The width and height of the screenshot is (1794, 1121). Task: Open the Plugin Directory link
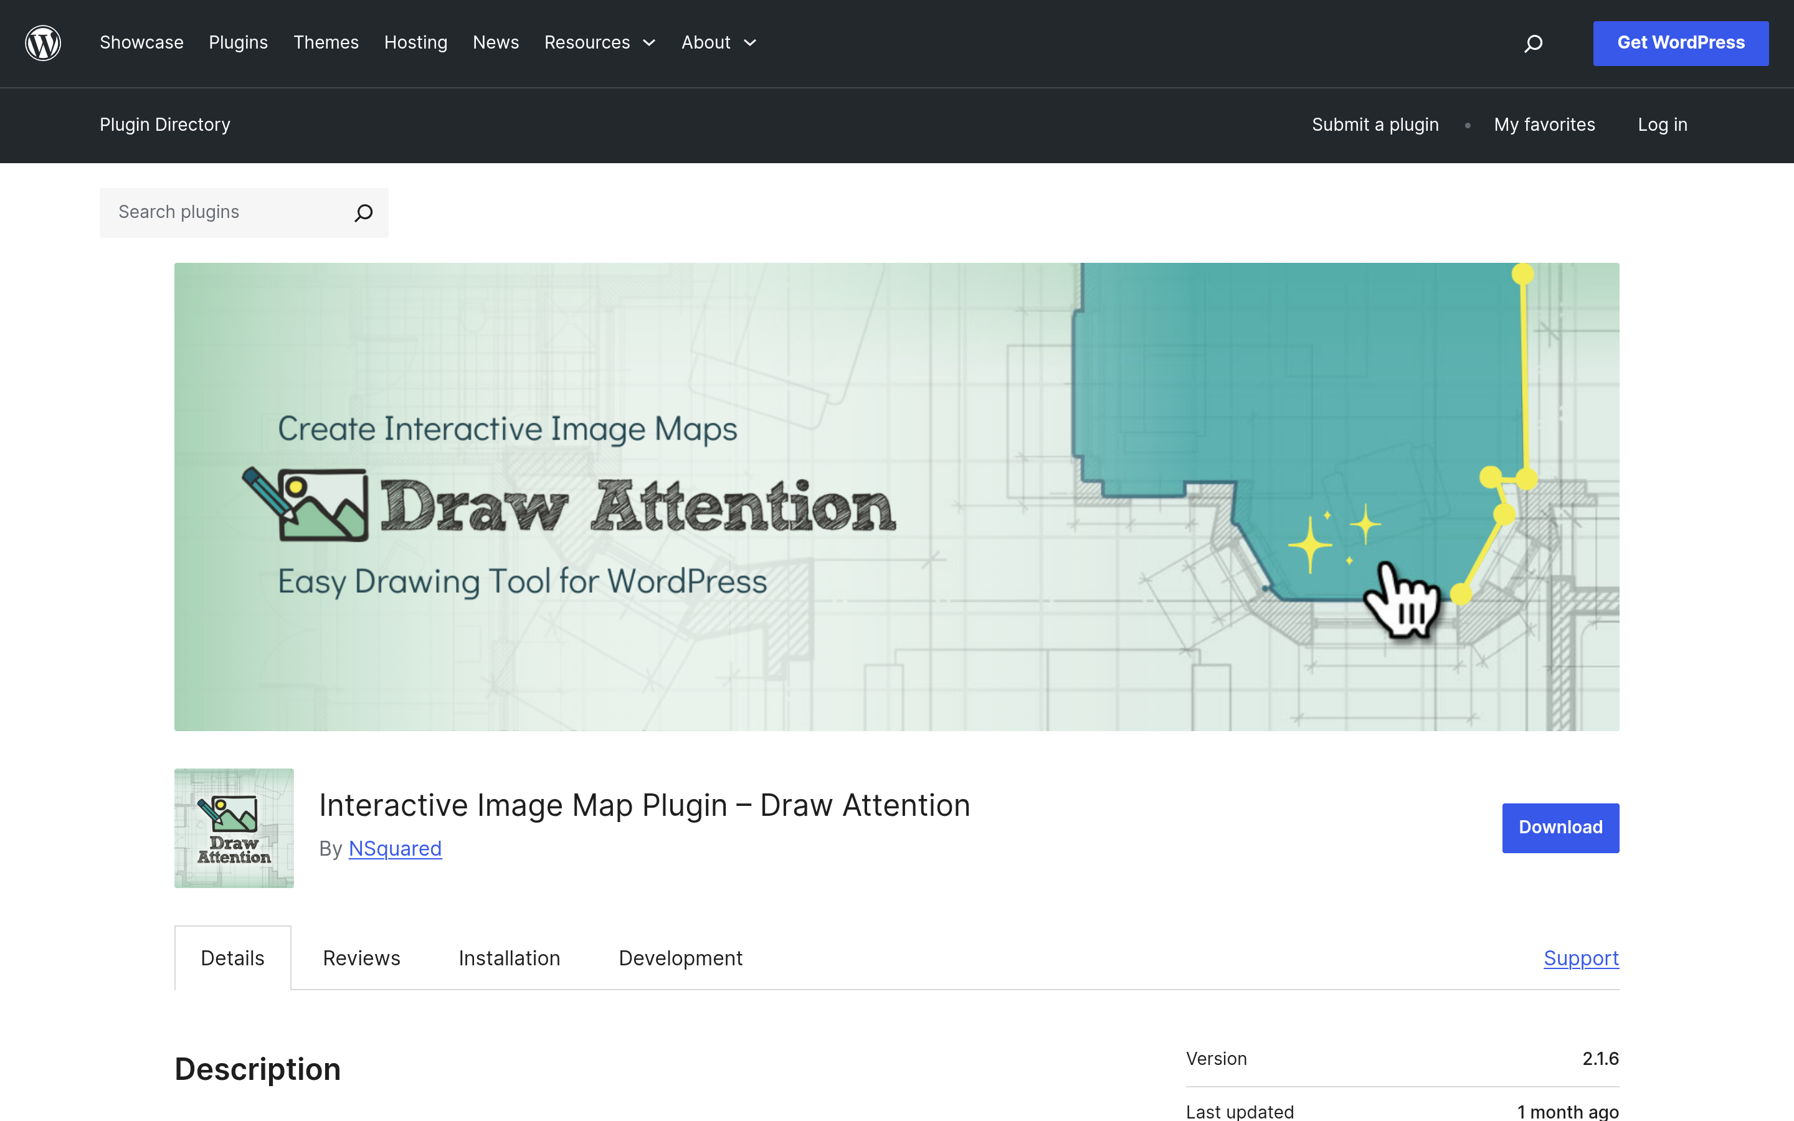coord(165,125)
